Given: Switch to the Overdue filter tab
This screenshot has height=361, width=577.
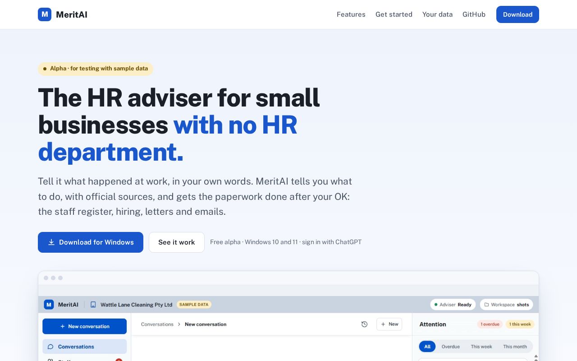Looking at the screenshot, I should (x=451, y=347).
